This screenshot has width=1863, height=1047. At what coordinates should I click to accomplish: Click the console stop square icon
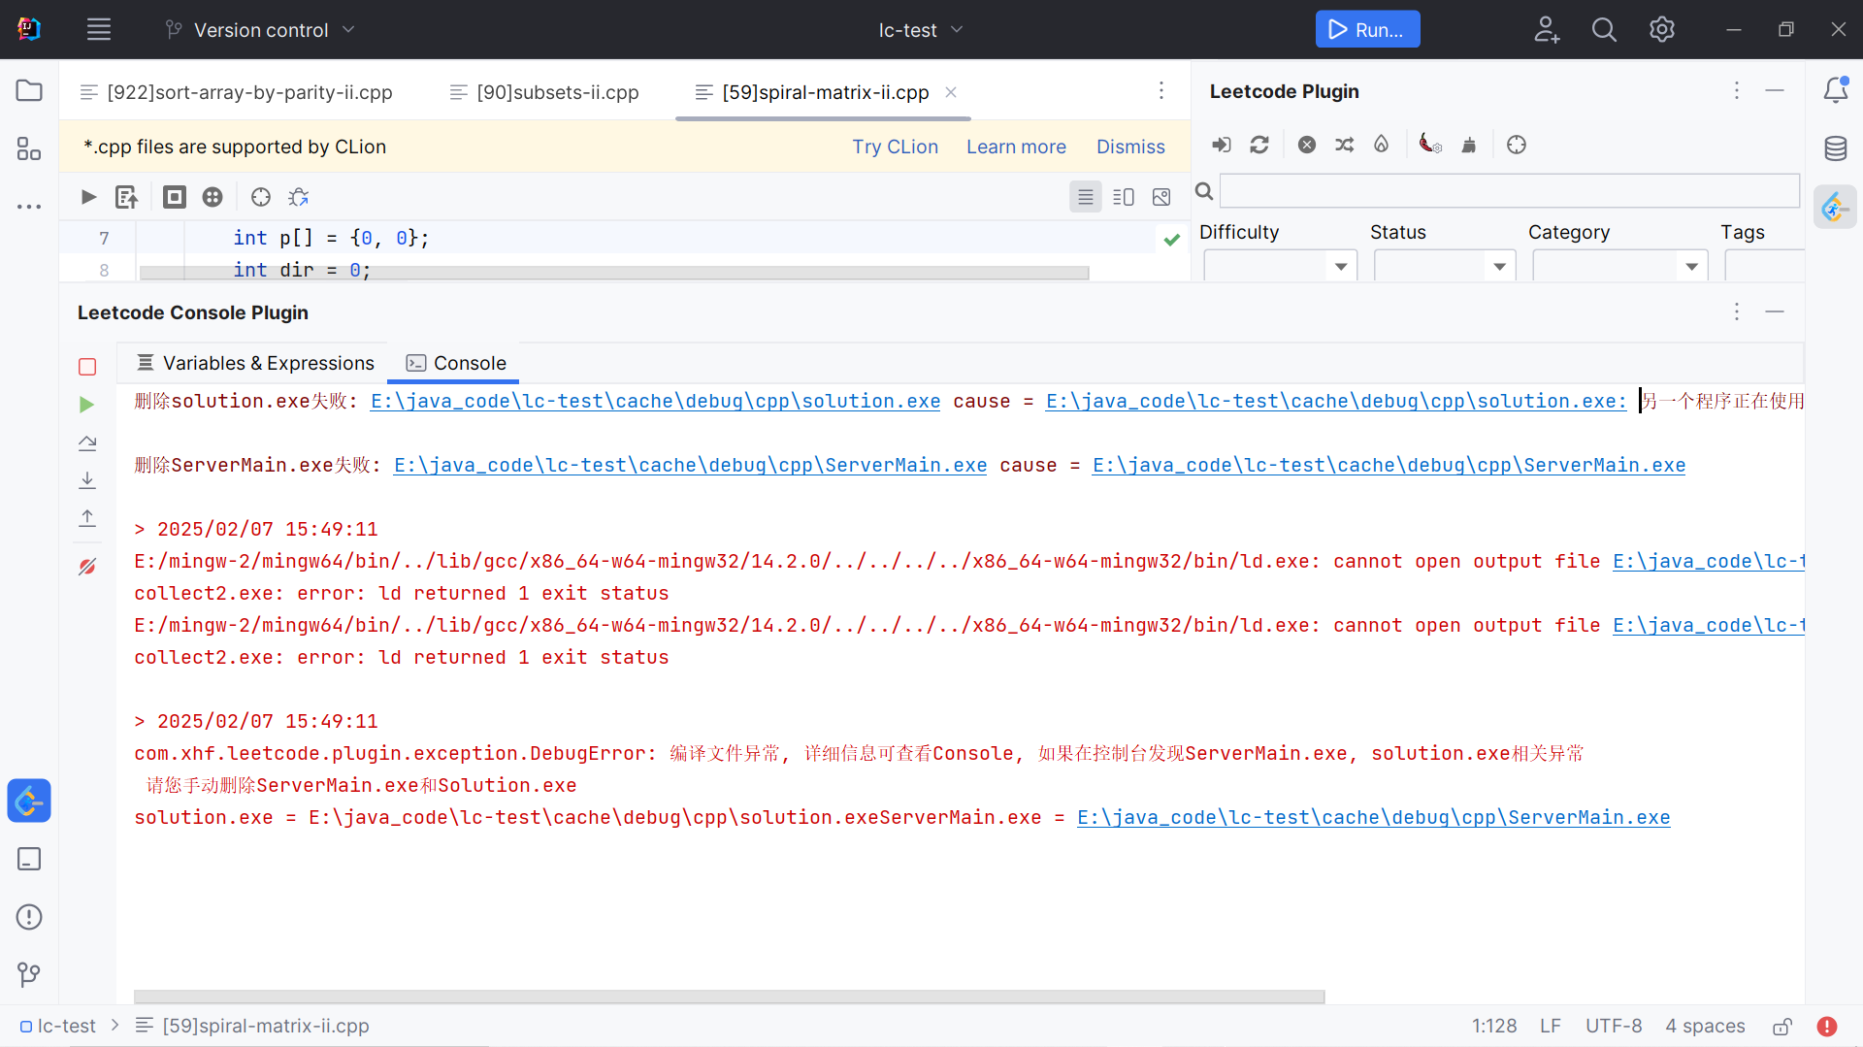pyautogui.click(x=87, y=367)
